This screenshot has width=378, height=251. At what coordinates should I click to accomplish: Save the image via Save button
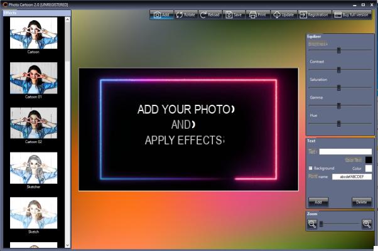(234, 15)
